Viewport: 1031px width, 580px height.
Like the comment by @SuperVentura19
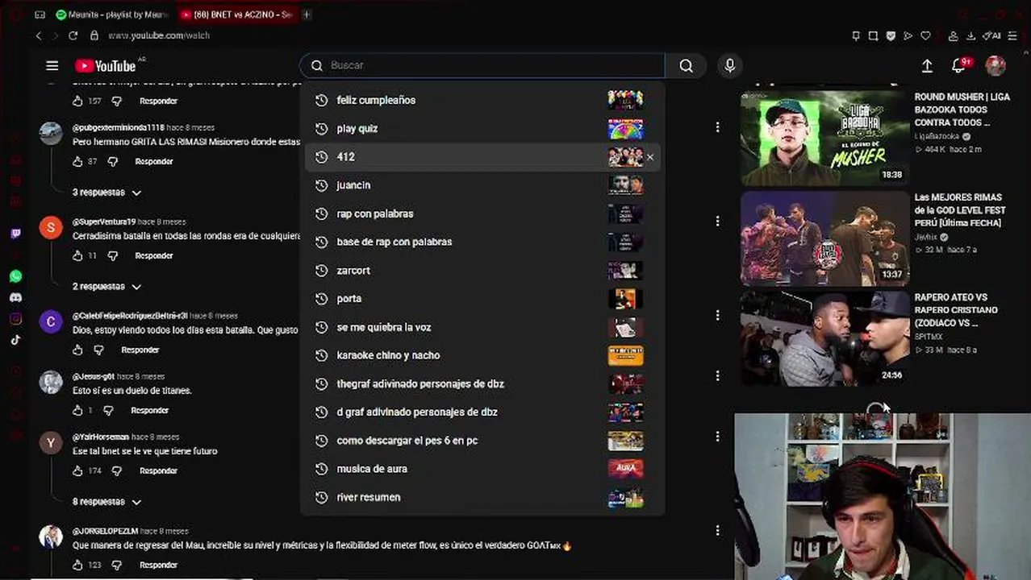tap(77, 255)
